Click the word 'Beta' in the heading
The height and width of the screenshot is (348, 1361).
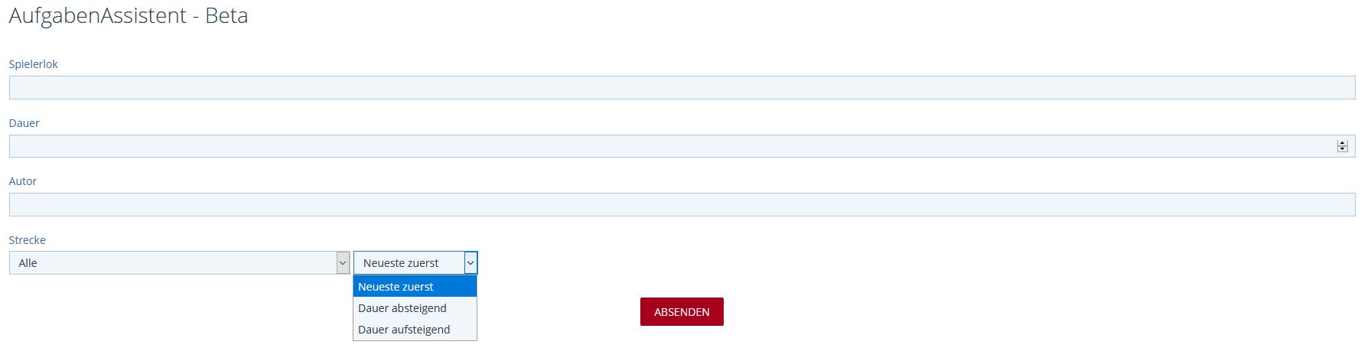(x=226, y=16)
